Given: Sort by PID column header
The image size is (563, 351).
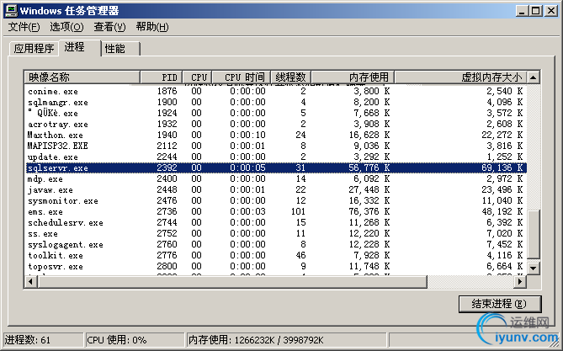Looking at the screenshot, I should 162,77.
